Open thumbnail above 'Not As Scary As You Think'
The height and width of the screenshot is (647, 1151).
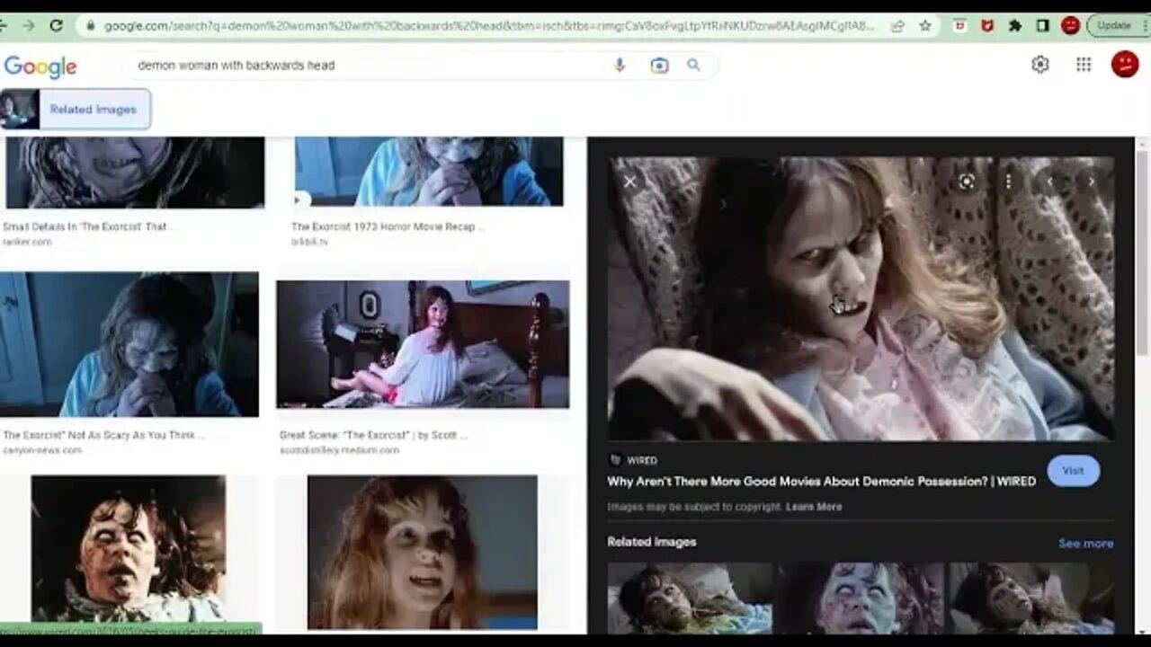pos(129,344)
